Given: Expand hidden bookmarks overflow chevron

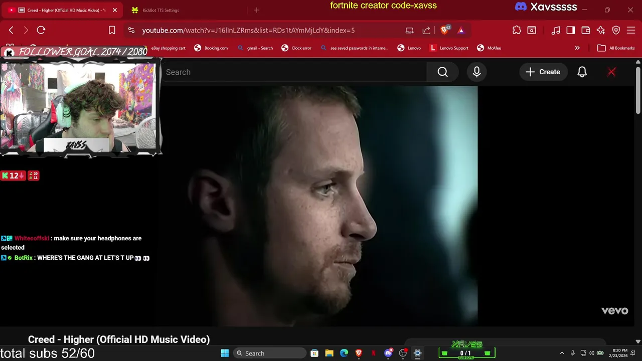Looking at the screenshot, I should tap(577, 48).
